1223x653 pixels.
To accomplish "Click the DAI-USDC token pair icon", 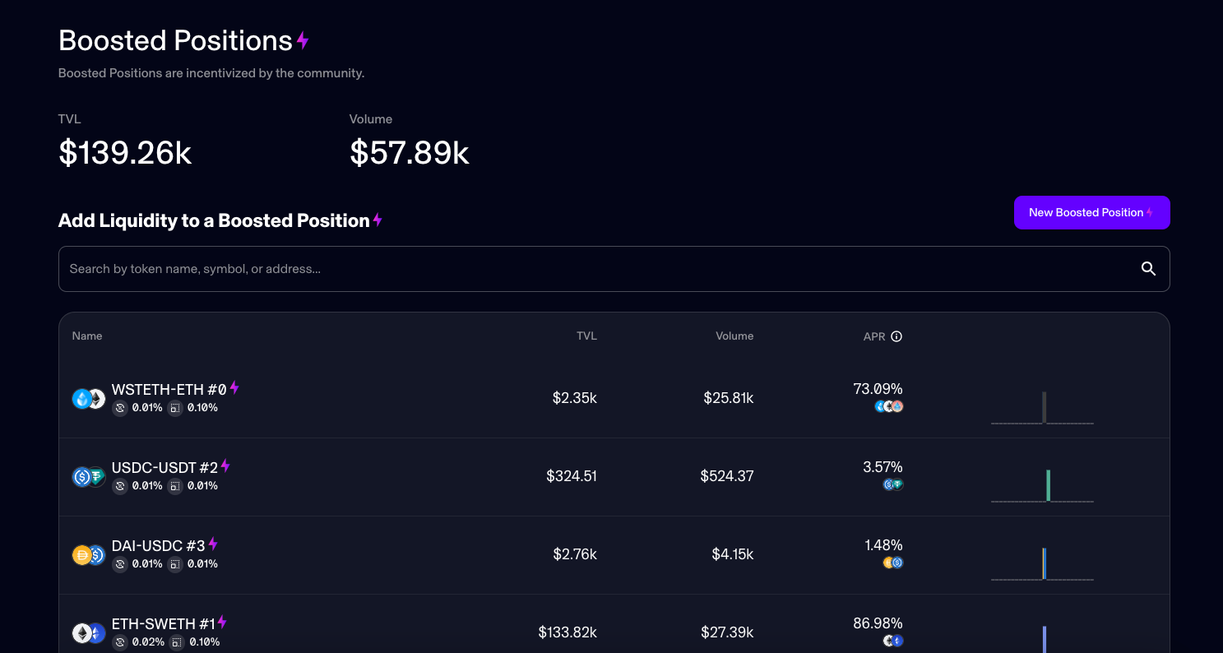I will click(x=90, y=555).
